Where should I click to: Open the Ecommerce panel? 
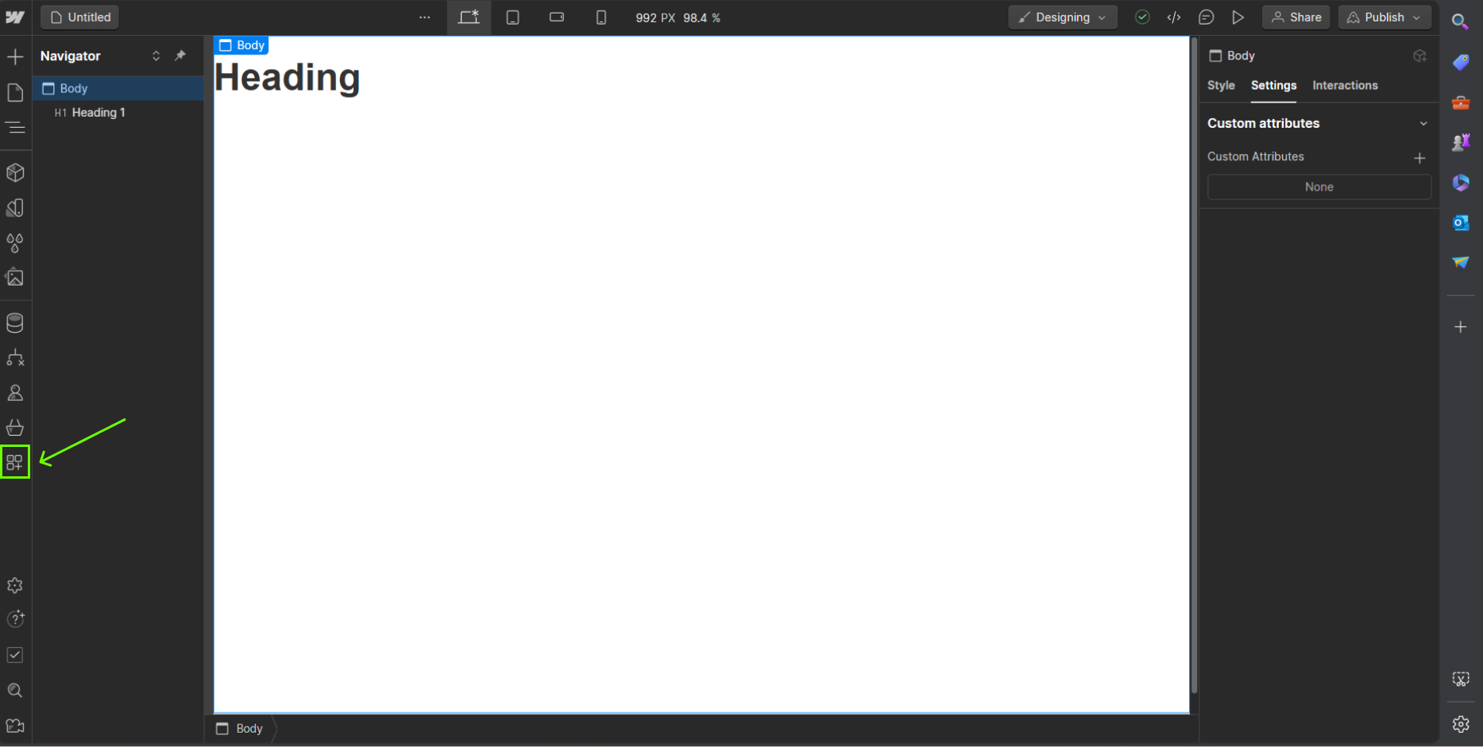tap(15, 428)
